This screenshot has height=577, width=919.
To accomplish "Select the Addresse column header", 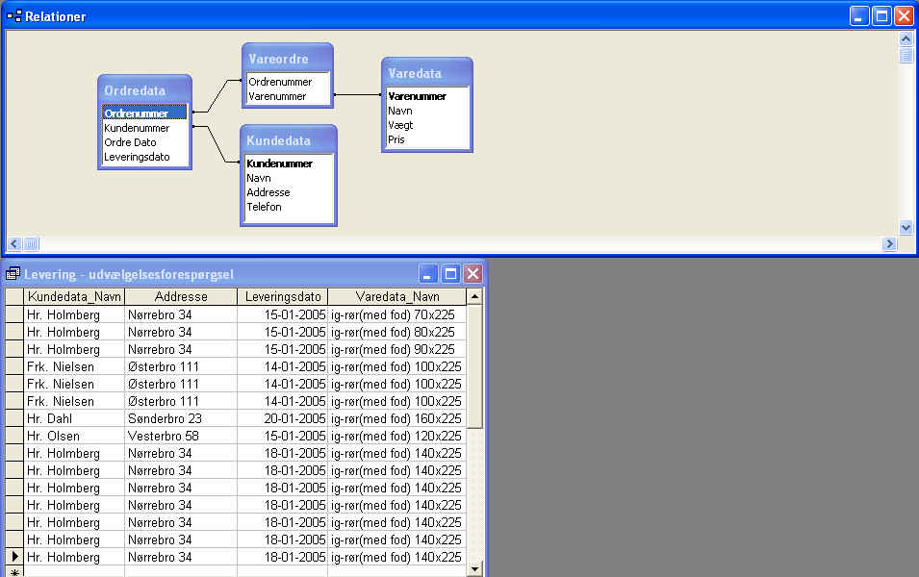I will click(x=180, y=297).
